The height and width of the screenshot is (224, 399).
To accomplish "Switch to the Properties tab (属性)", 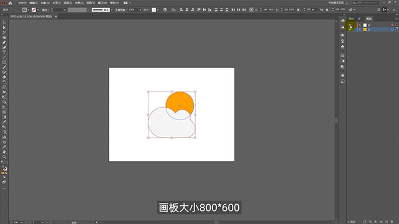I will (352, 19).
